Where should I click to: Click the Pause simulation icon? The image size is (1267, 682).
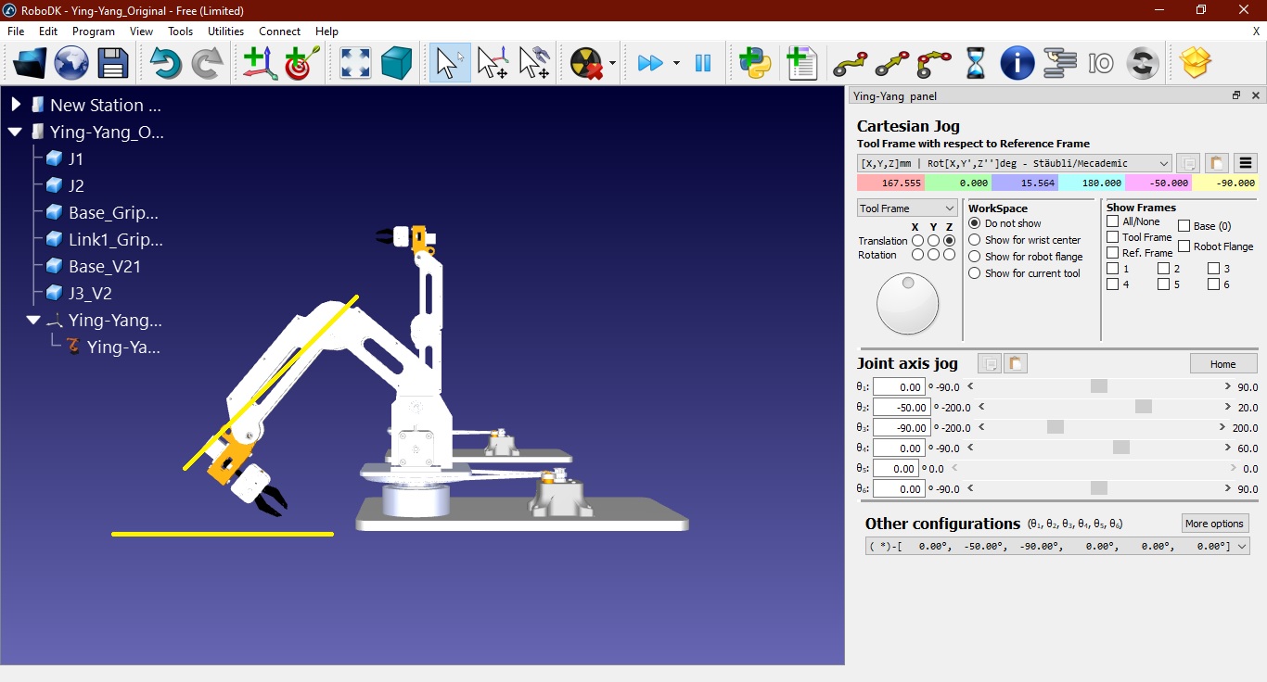coord(703,64)
